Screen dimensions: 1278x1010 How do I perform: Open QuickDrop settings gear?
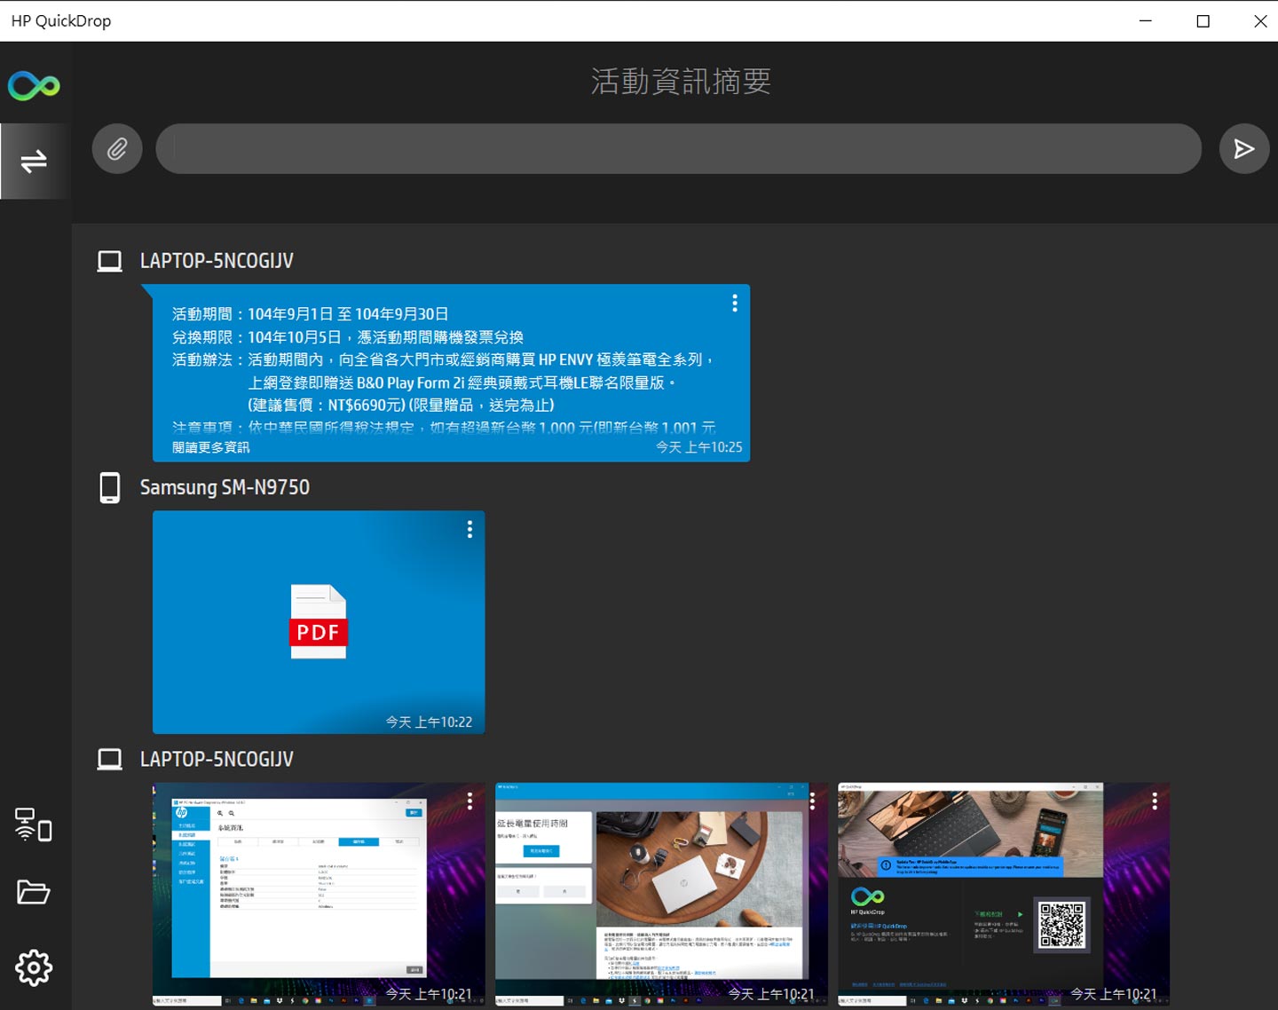point(34,968)
